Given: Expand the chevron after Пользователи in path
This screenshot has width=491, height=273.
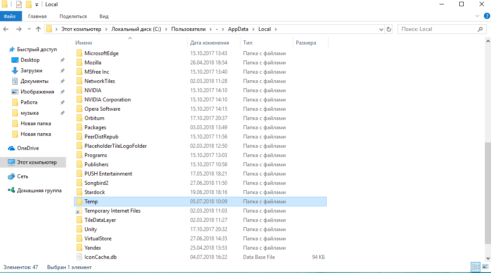Looking at the screenshot, I should 211,29.
